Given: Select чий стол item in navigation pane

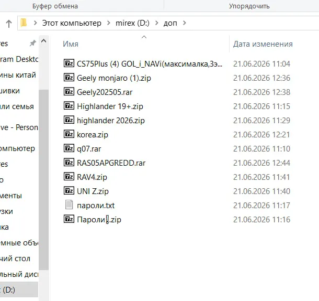Looking at the screenshot, I should [x=15, y=259].
